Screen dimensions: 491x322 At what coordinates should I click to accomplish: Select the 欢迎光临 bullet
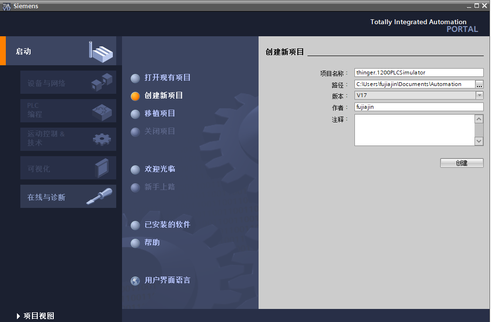pyautogui.click(x=135, y=170)
